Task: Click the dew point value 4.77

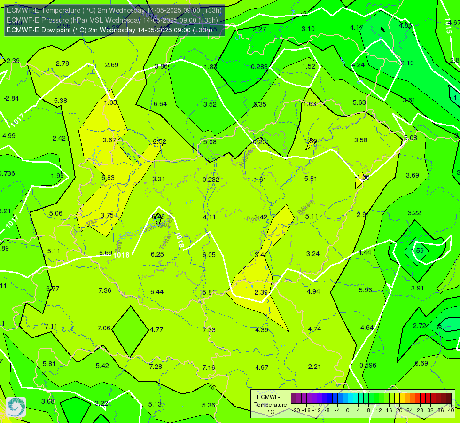Action: (156, 329)
